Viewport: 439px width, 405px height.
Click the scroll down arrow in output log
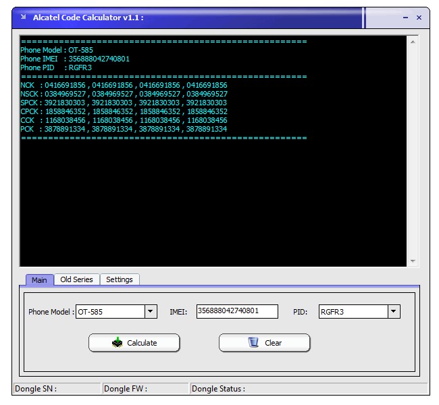pyautogui.click(x=413, y=261)
